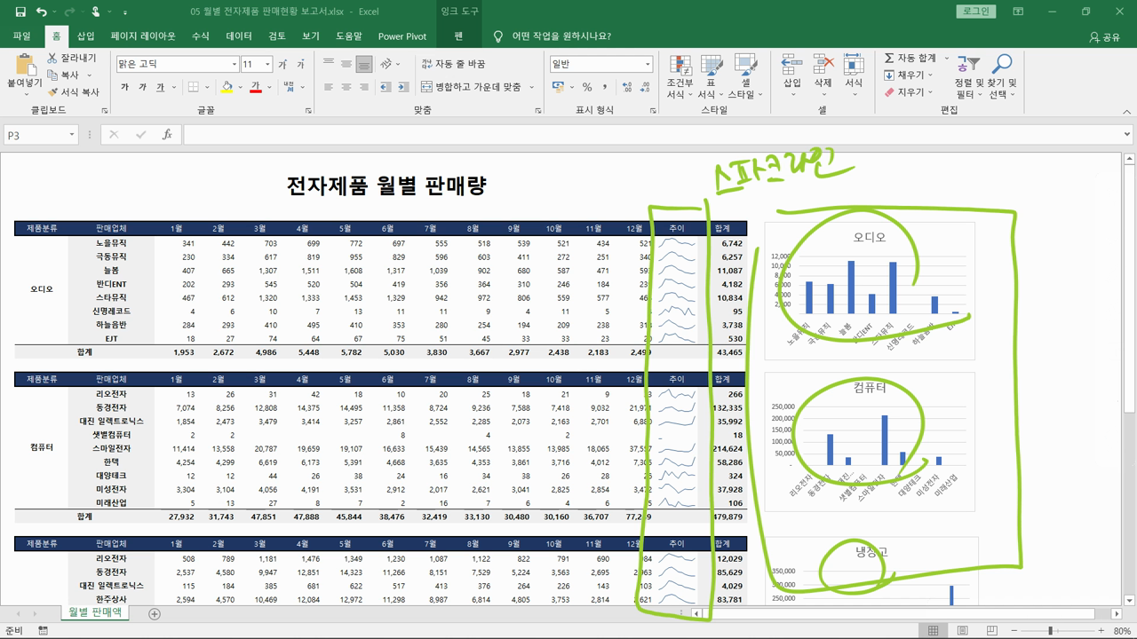Apply the yellow fill color bucket

[x=227, y=87]
